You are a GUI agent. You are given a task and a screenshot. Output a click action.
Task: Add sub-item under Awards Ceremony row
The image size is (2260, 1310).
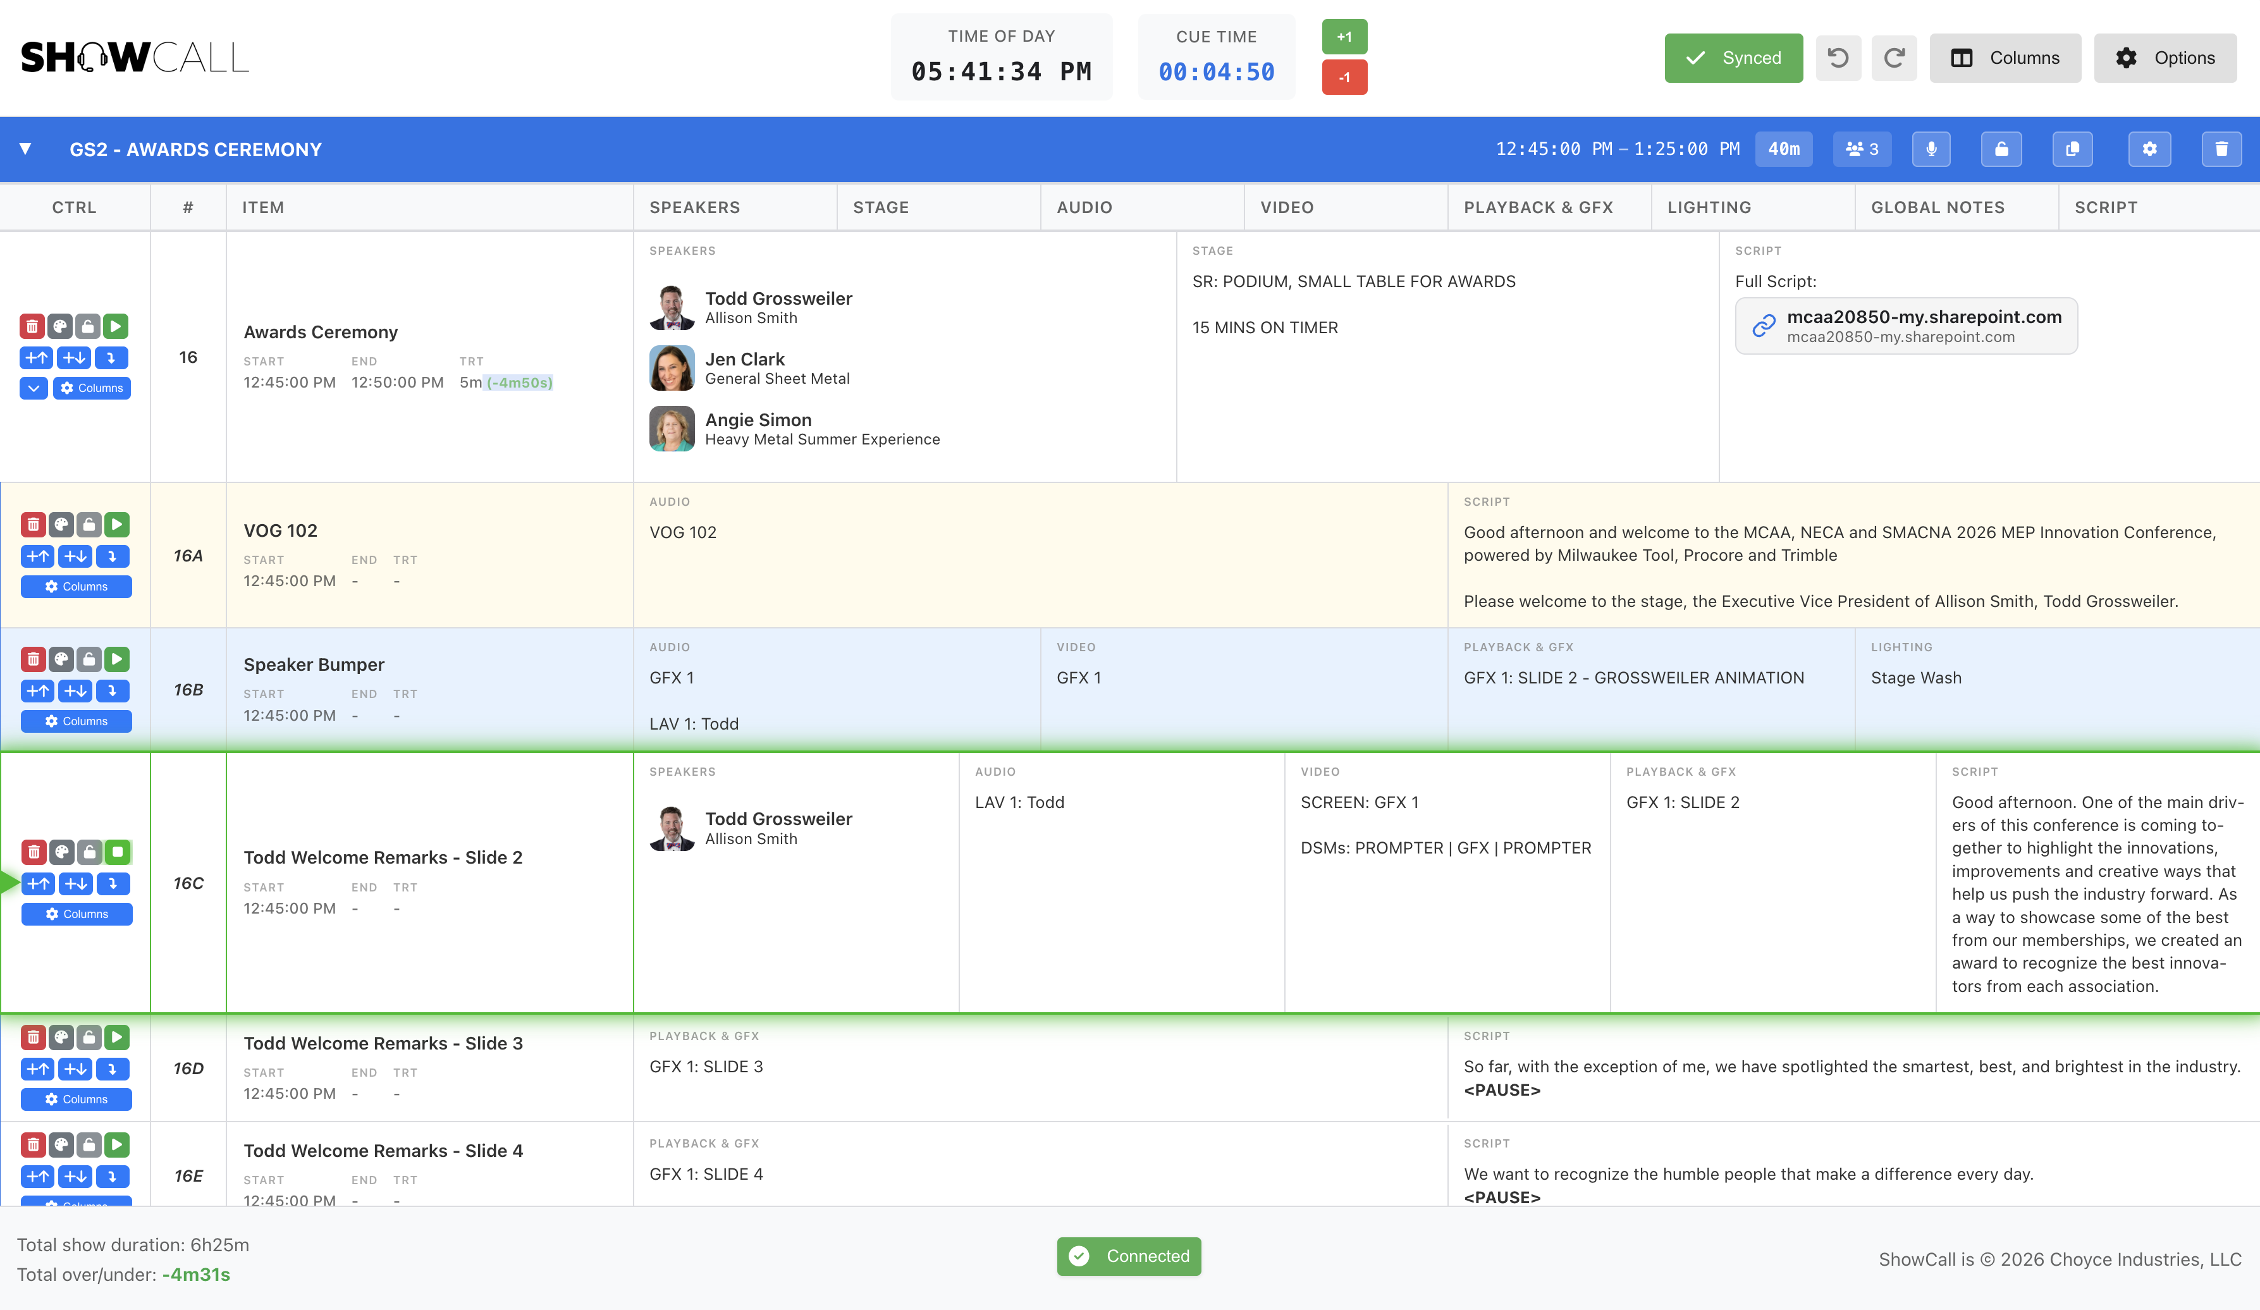pyautogui.click(x=111, y=358)
